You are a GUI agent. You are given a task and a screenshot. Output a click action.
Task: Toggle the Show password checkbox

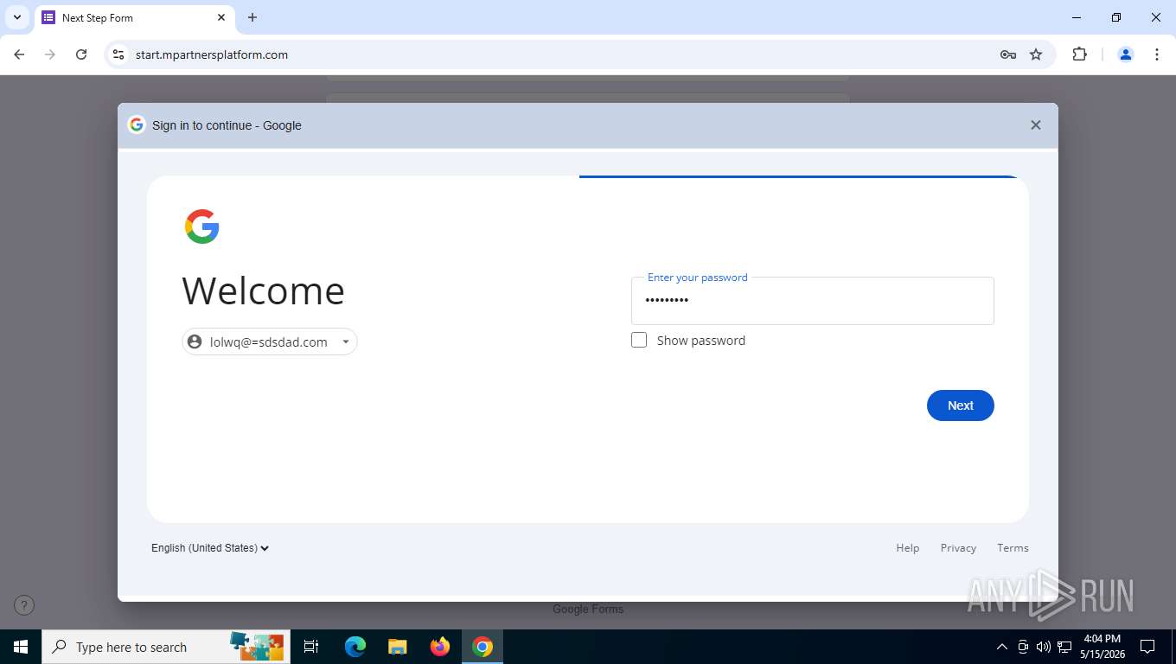639,340
